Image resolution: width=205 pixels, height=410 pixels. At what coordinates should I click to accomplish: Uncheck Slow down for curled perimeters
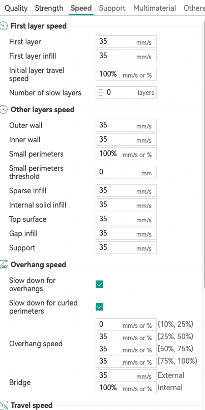click(x=99, y=306)
